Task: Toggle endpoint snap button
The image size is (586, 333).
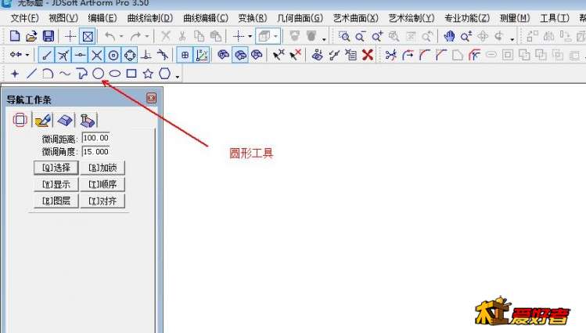Action: pos(47,56)
